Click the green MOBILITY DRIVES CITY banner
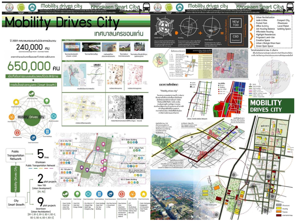The width and height of the screenshot is (295, 221). pyautogui.click(x=271, y=106)
